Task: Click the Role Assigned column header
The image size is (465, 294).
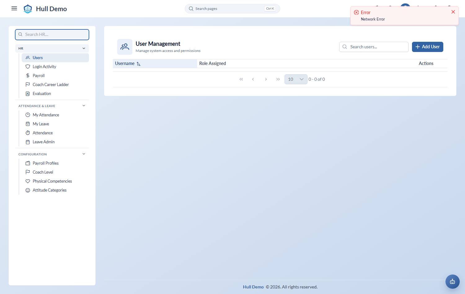Action: point(213,63)
